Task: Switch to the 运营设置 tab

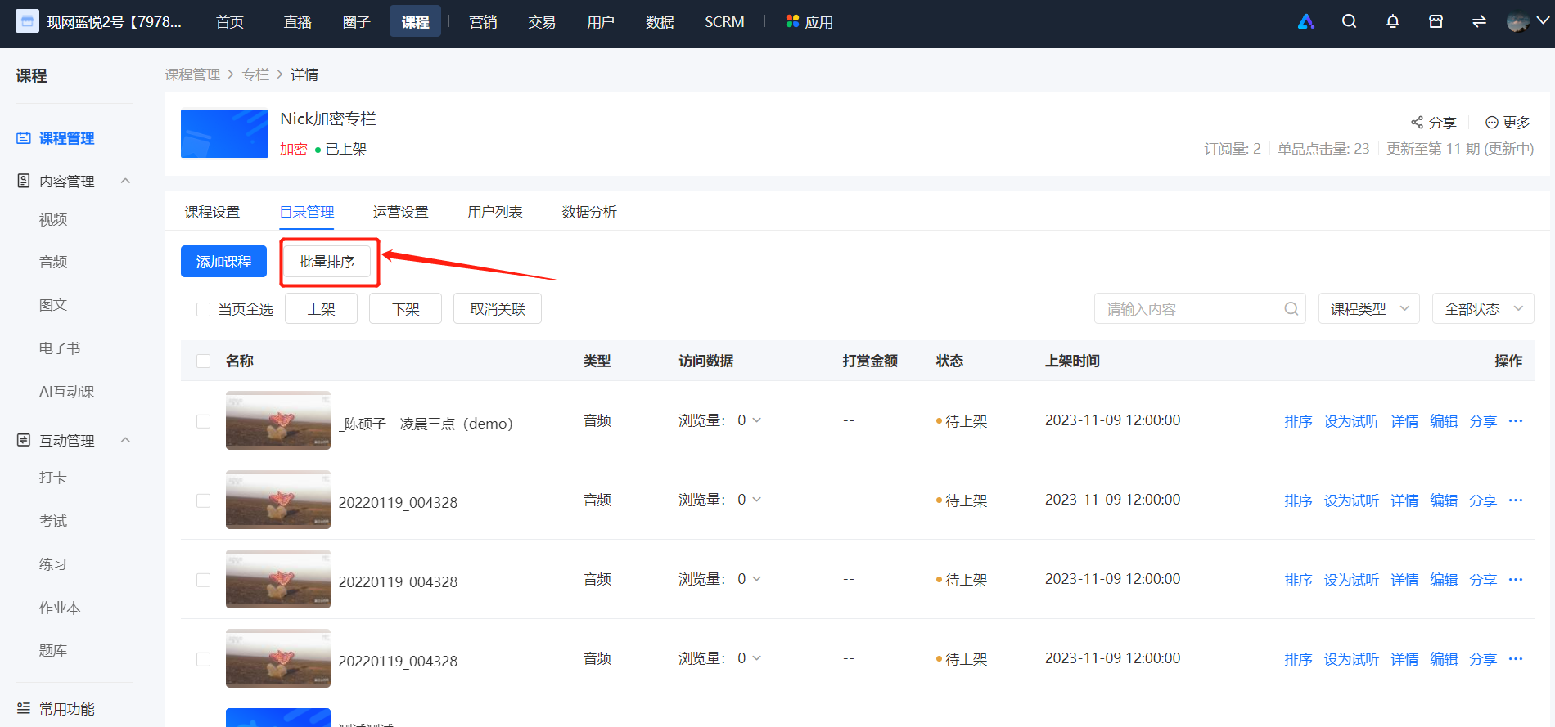Action: tap(401, 212)
